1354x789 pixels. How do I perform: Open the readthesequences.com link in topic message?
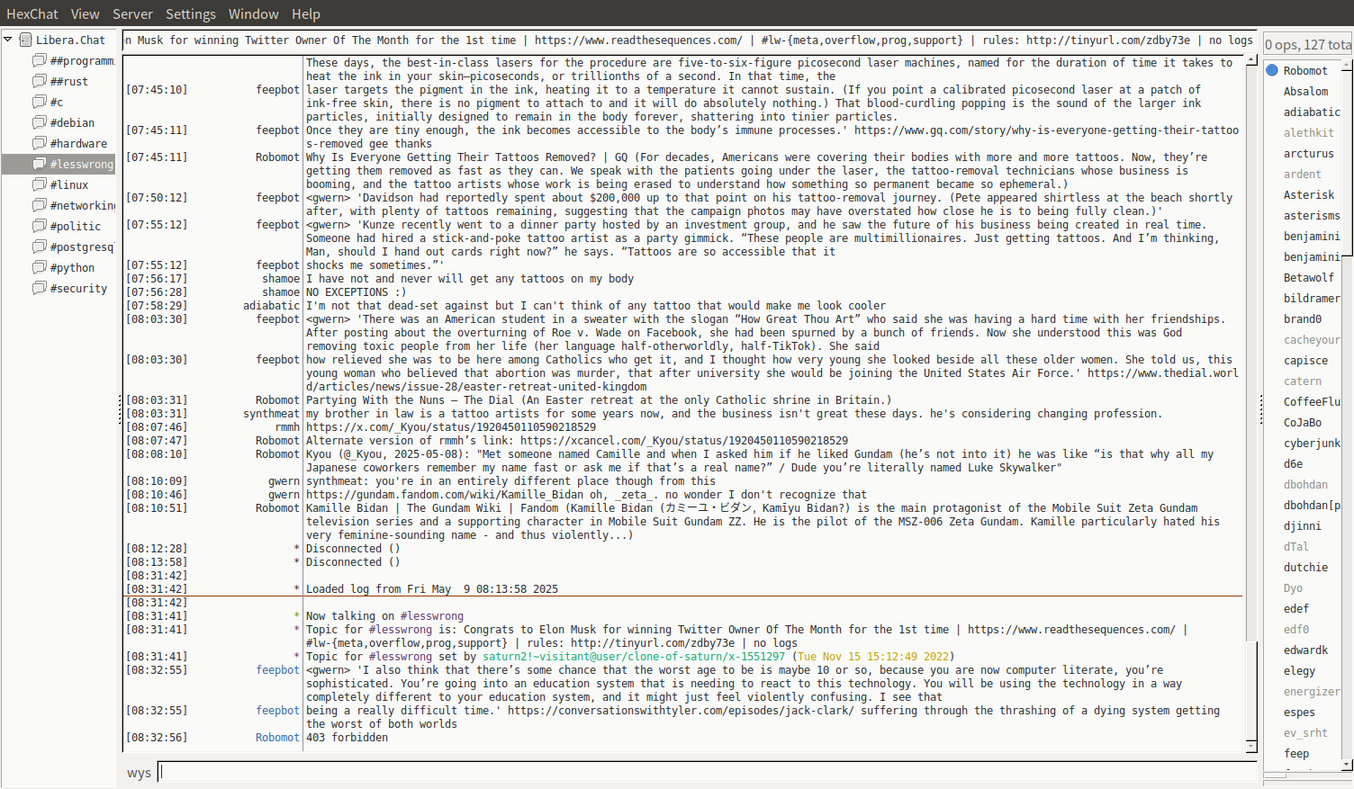pyautogui.click(x=1070, y=630)
